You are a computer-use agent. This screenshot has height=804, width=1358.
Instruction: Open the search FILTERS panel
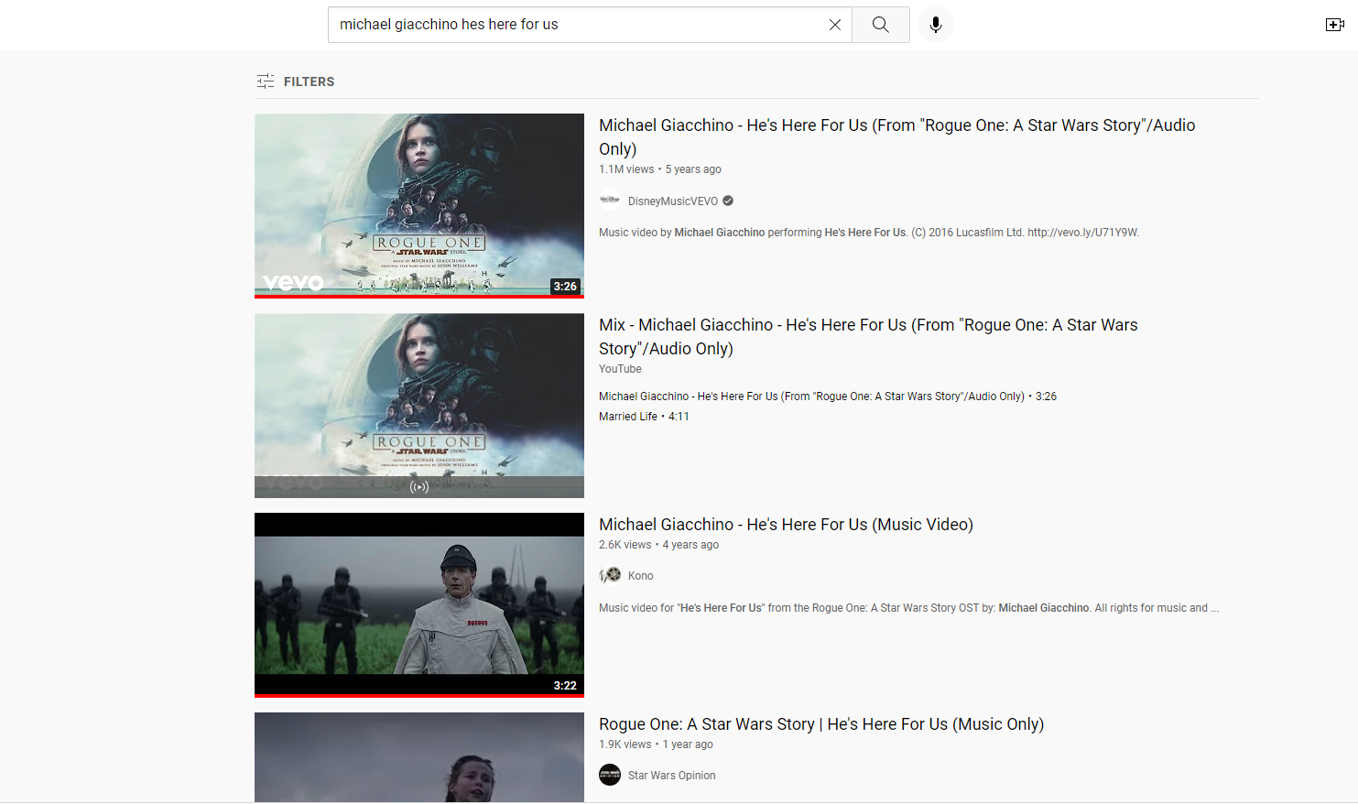click(295, 81)
